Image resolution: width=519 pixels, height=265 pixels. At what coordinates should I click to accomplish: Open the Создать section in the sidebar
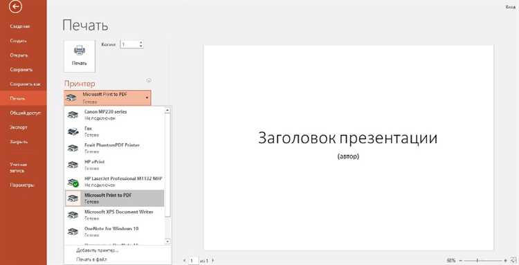[x=18, y=41]
